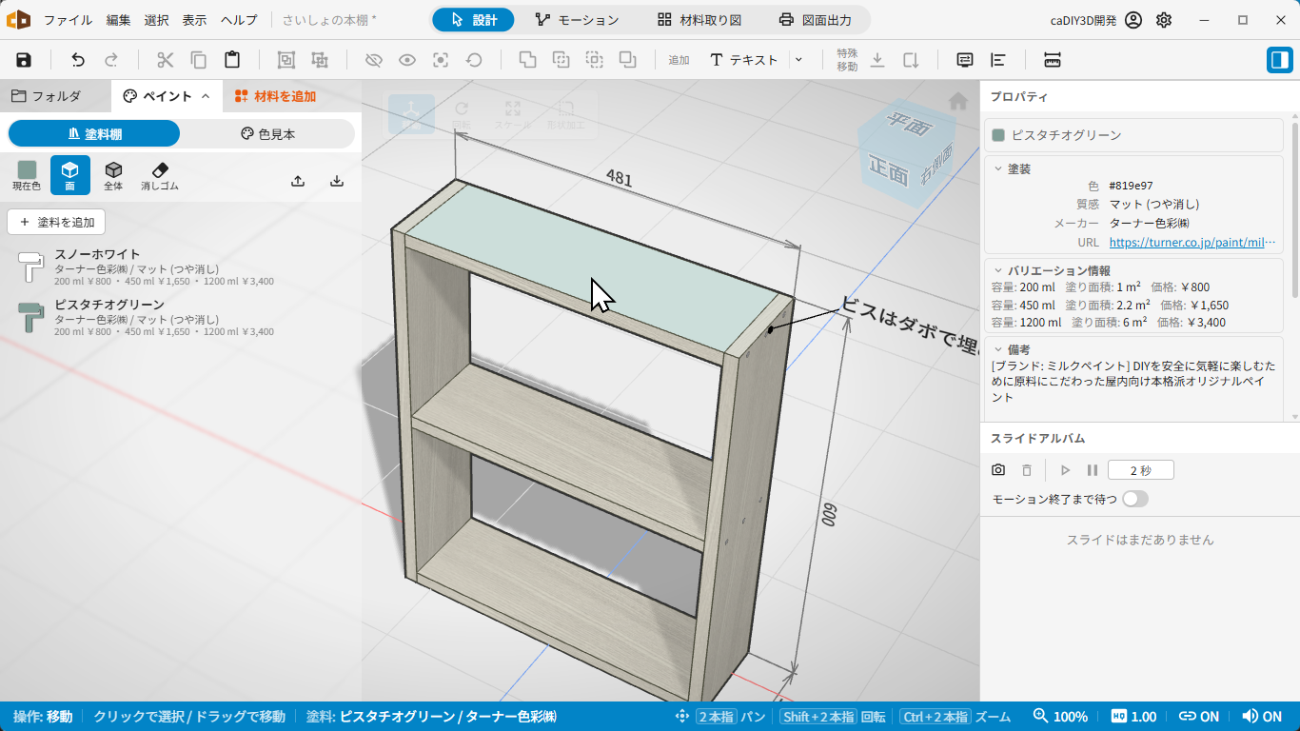
Task: Click the 塗料を追加 button
Action: 56,222
